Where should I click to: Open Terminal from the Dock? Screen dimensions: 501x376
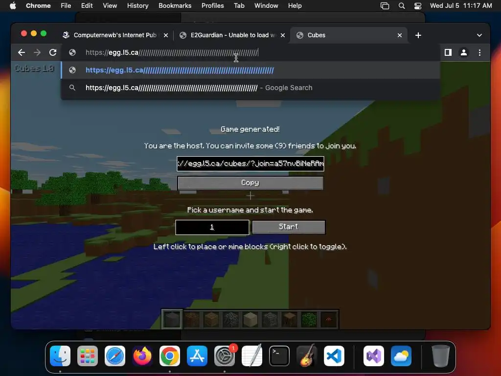tap(279, 356)
